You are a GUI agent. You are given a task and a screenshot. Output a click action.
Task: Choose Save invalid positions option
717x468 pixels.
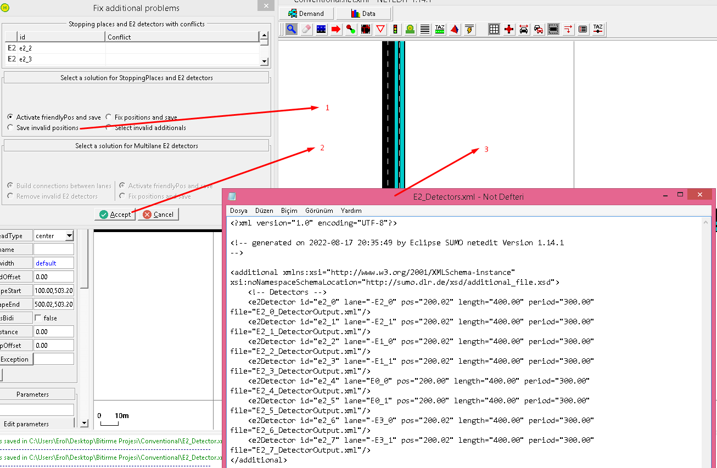(42, 128)
